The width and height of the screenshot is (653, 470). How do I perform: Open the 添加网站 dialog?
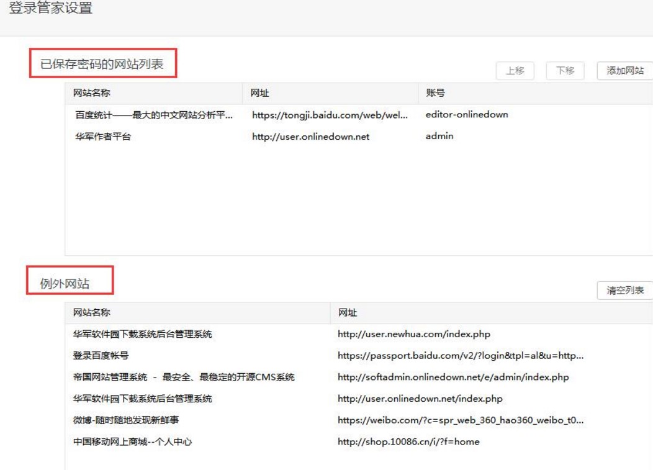pos(624,70)
